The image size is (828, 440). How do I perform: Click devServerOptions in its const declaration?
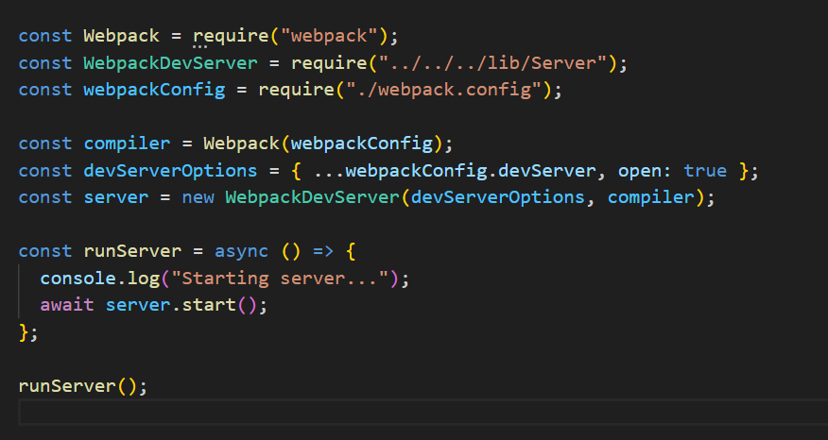click(x=170, y=170)
